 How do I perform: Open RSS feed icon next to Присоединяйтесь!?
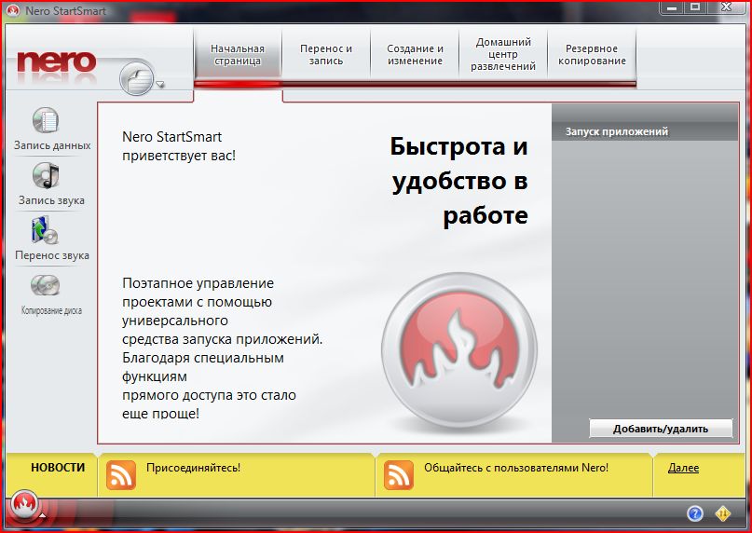[121, 475]
